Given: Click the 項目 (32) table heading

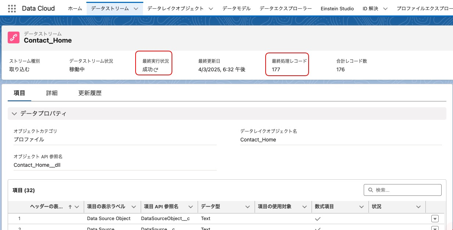Looking at the screenshot, I should coord(24,190).
